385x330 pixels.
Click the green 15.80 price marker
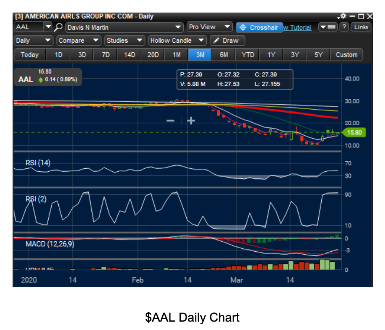(354, 133)
